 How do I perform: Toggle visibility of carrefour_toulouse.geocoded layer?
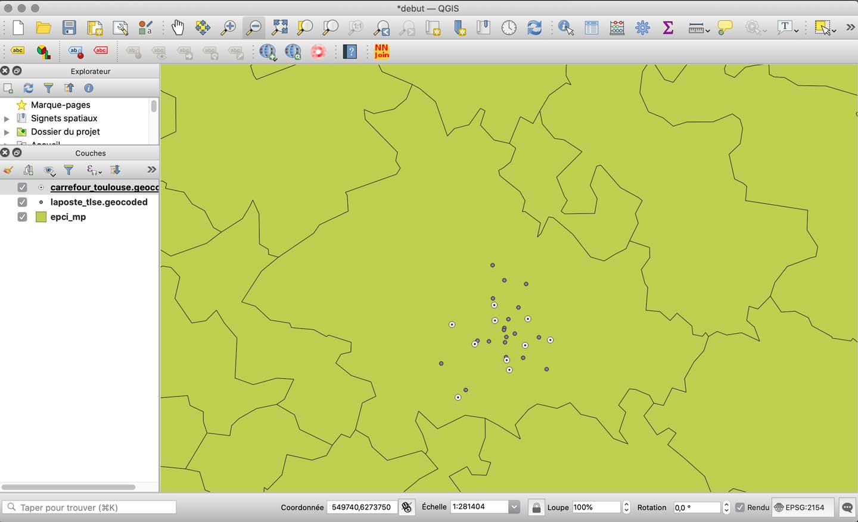[22, 187]
